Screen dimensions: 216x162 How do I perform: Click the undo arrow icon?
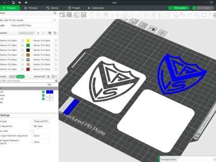point(20,3)
